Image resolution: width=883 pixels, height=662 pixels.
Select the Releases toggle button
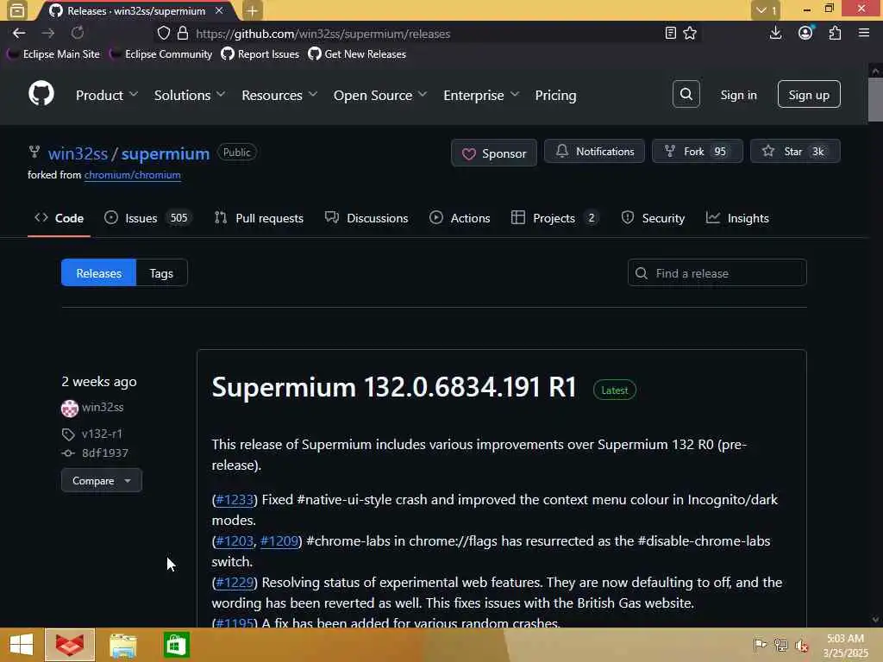pyautogui.click(x=98, y=273)
